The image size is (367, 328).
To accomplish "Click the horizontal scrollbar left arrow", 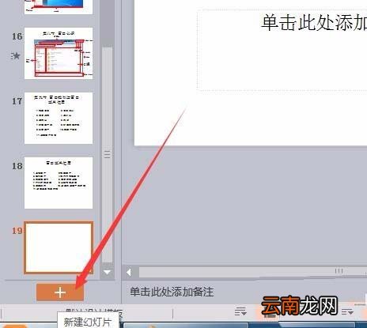I will tap(129, 272).
